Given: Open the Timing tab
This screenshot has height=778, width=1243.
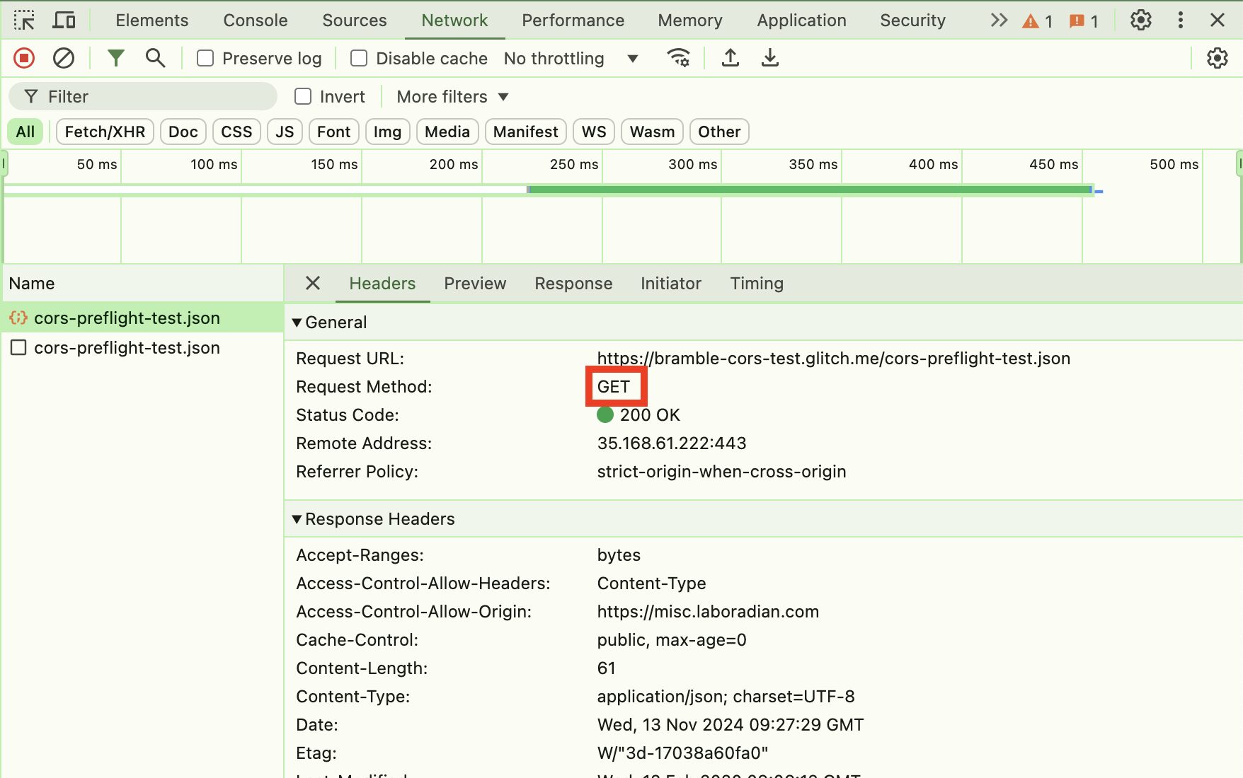Looking at the screenshot, I should (757, 283).
